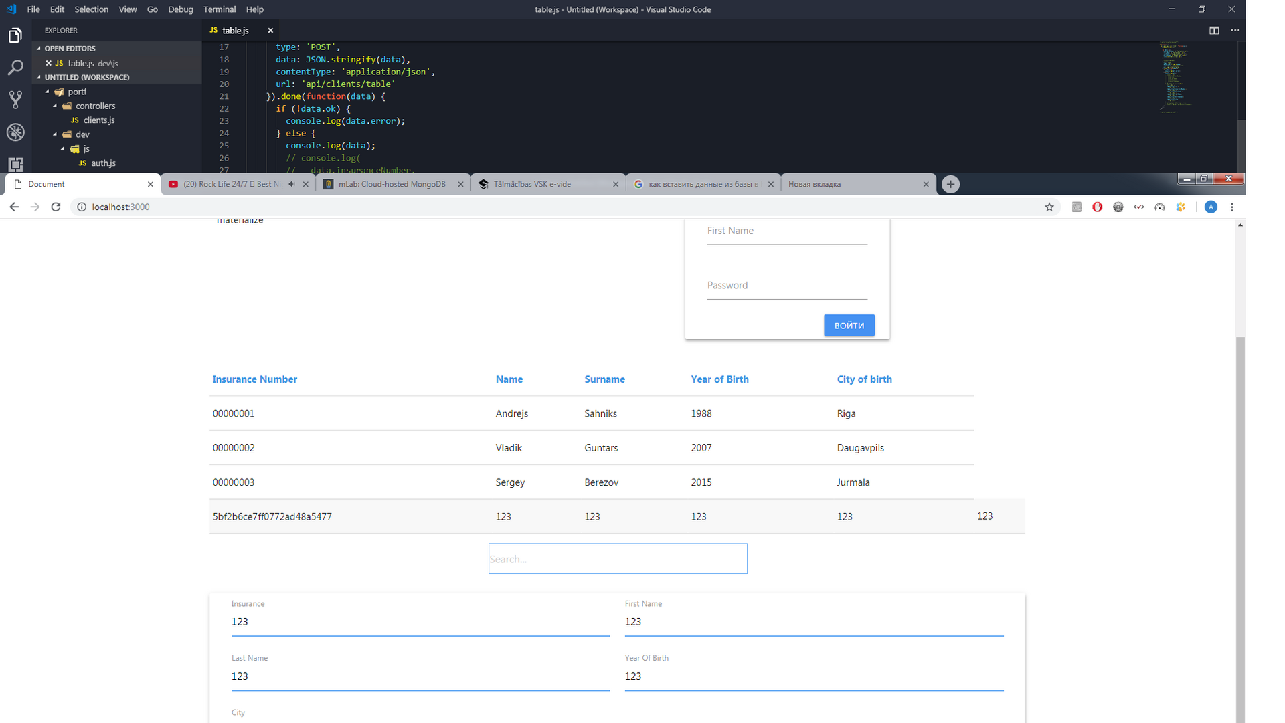The image size is (1285, 723).
Task: Click the red stop-hand ad blocker extension icon
Action: [x=1097, y=207]
